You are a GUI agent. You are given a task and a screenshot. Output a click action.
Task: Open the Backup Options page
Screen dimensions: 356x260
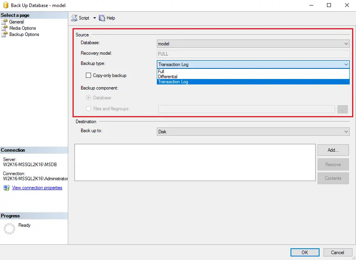pos(24,34)
